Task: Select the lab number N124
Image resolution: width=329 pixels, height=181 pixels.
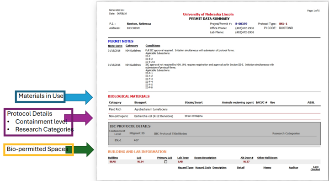Action: [x=140, y=162]
